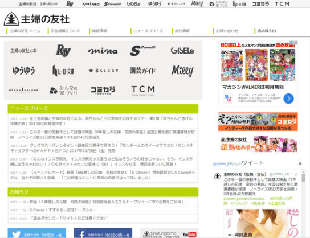
Task: Open the ヒーロー文庫 logo in top strip
Action: (x=239, y=4)
